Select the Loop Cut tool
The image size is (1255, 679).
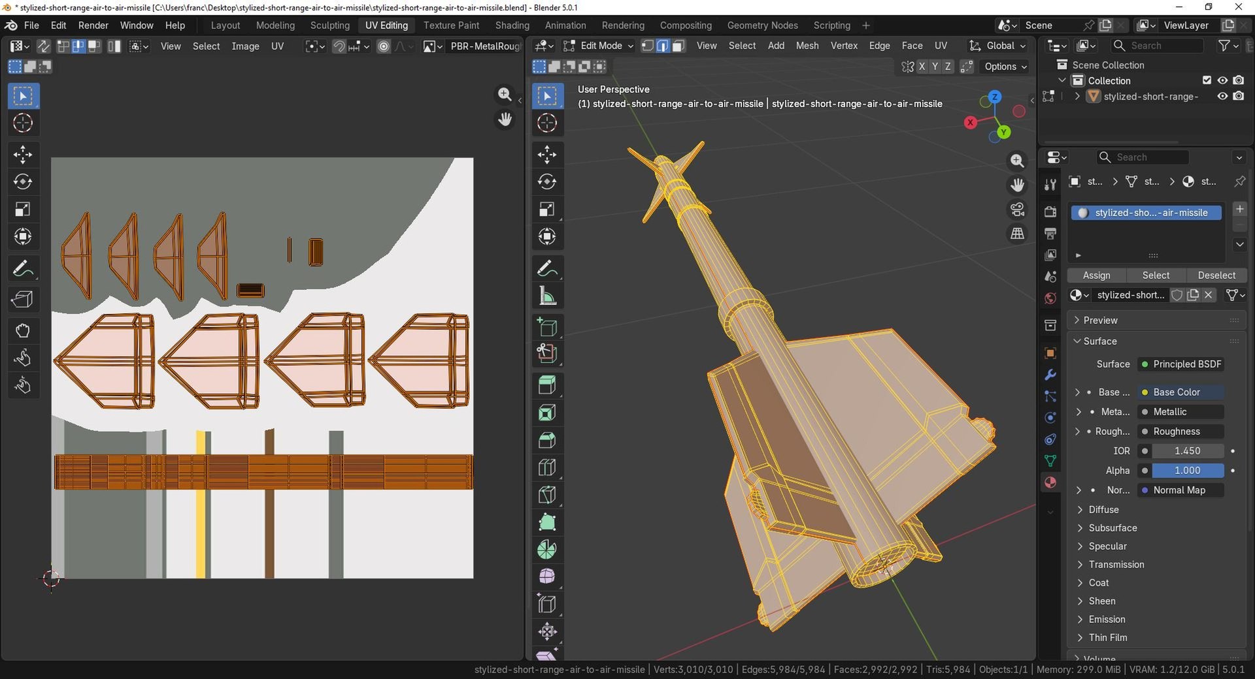tap(547, 467)
